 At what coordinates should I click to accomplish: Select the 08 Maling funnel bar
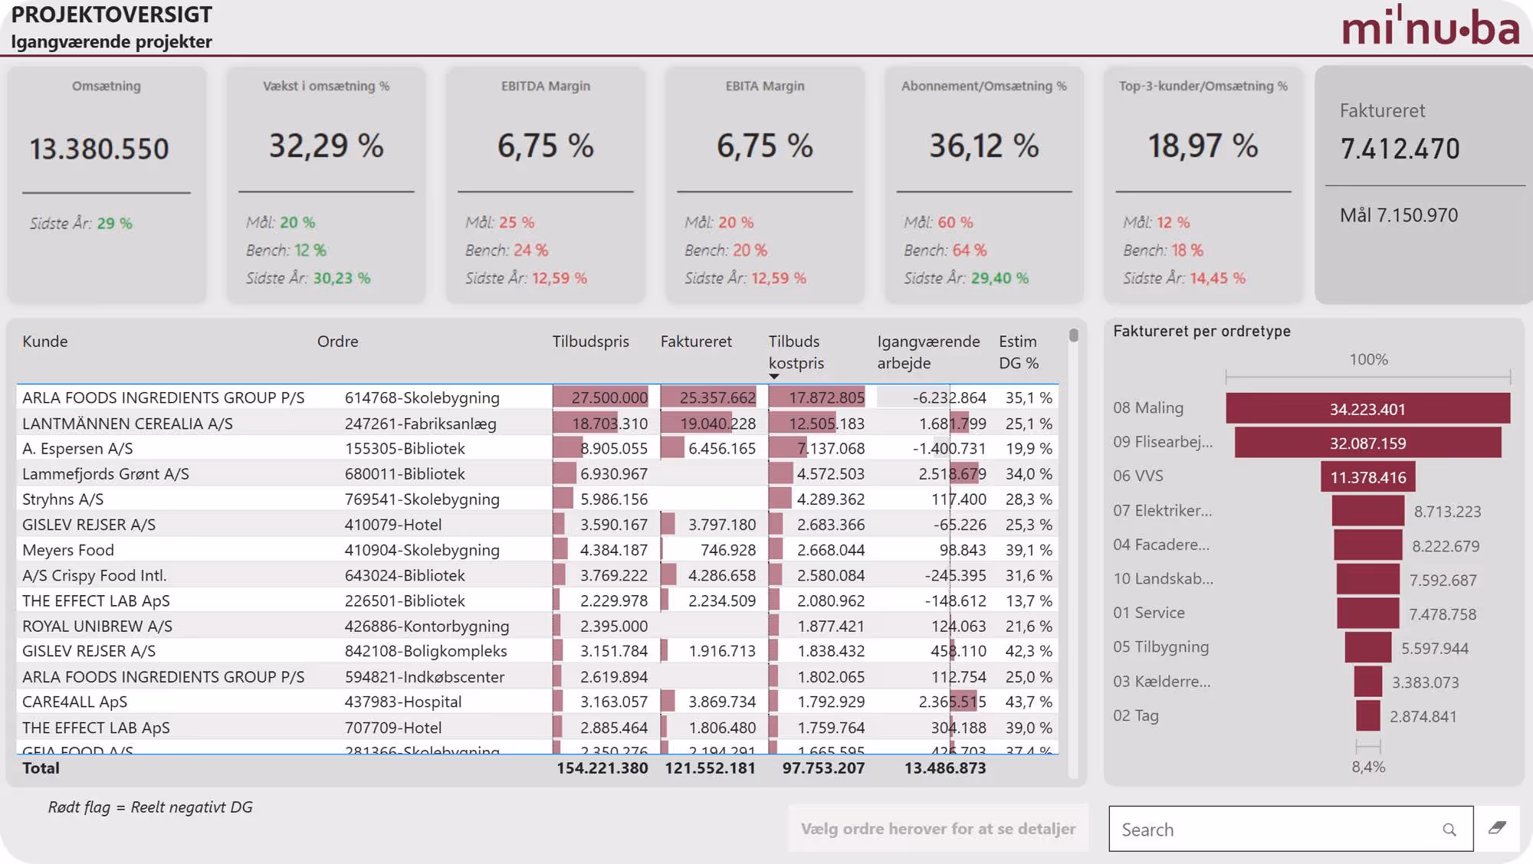coord(1367,409)
